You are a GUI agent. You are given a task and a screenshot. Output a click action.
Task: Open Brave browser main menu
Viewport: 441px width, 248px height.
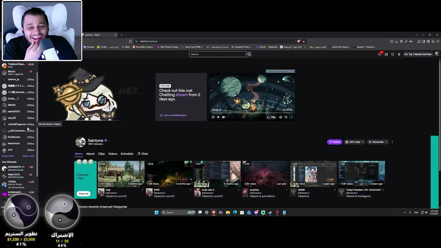(438, 41)
